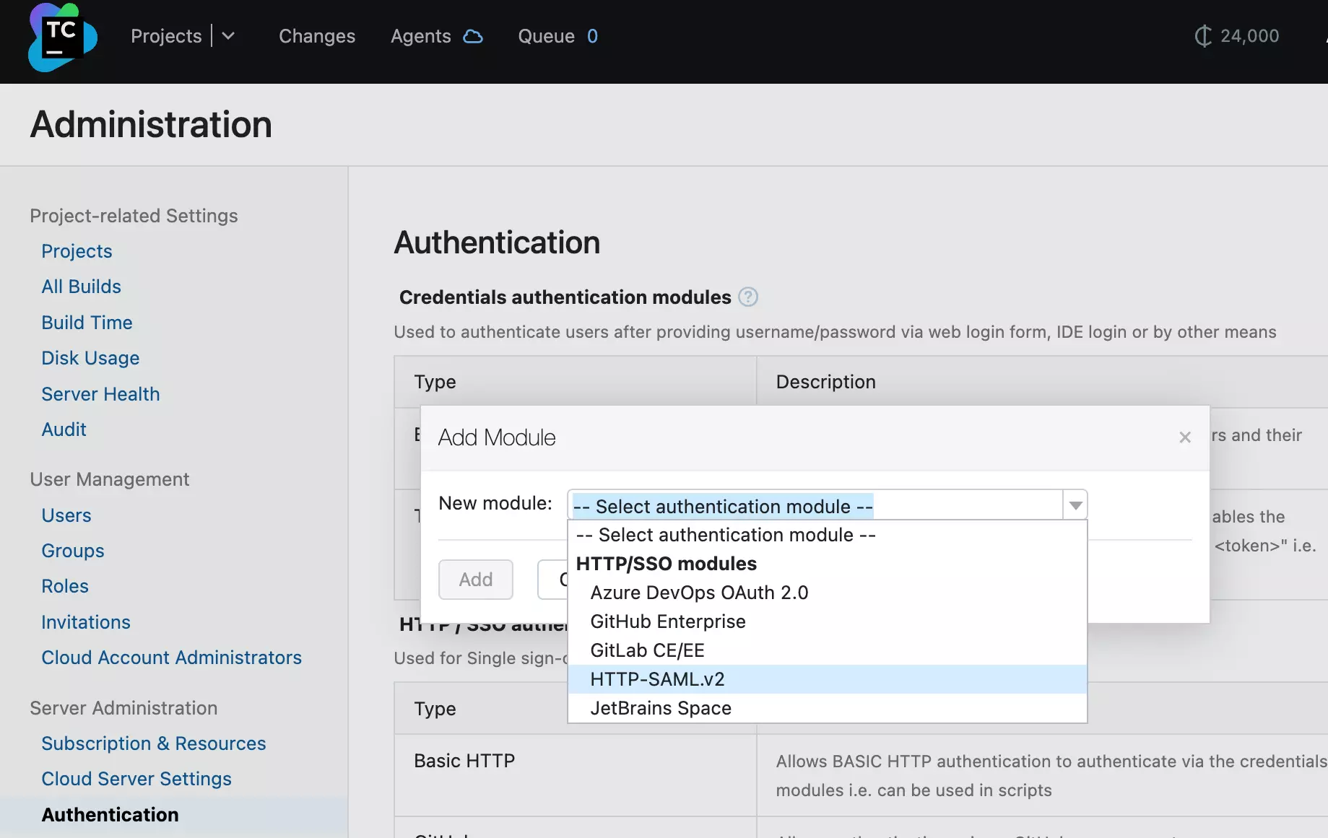Click the New module dropdown arrow
The image size is (1328, 838).
pos(1075,505)
